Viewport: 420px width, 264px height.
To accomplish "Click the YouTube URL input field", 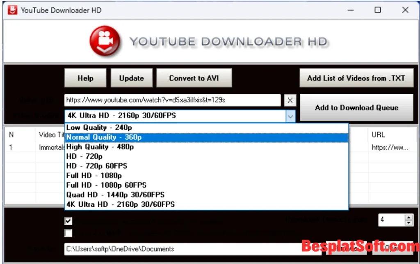I will 172,100.
